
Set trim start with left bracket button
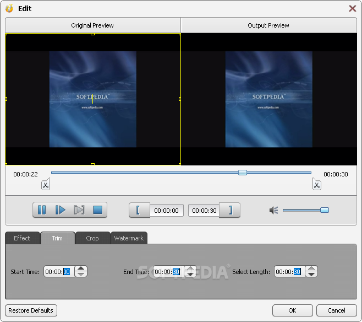[x=139, y=210]
